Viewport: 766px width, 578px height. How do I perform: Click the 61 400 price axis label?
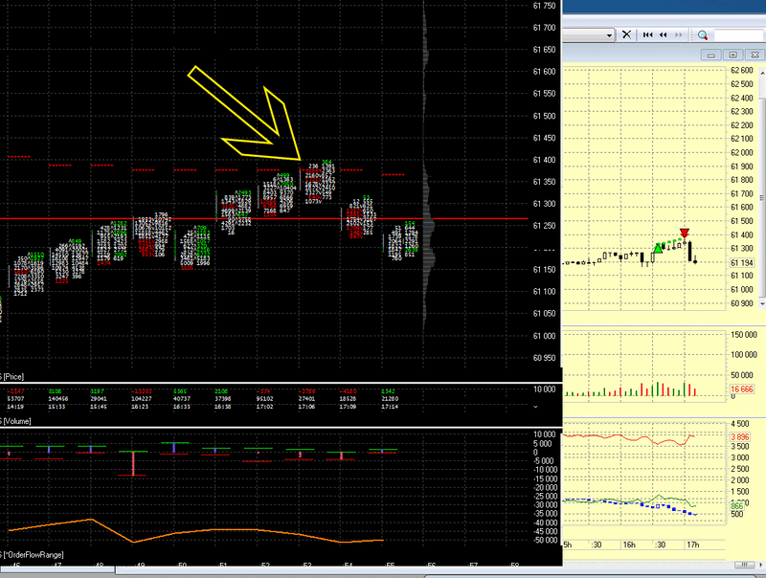[x=544, y=160]
